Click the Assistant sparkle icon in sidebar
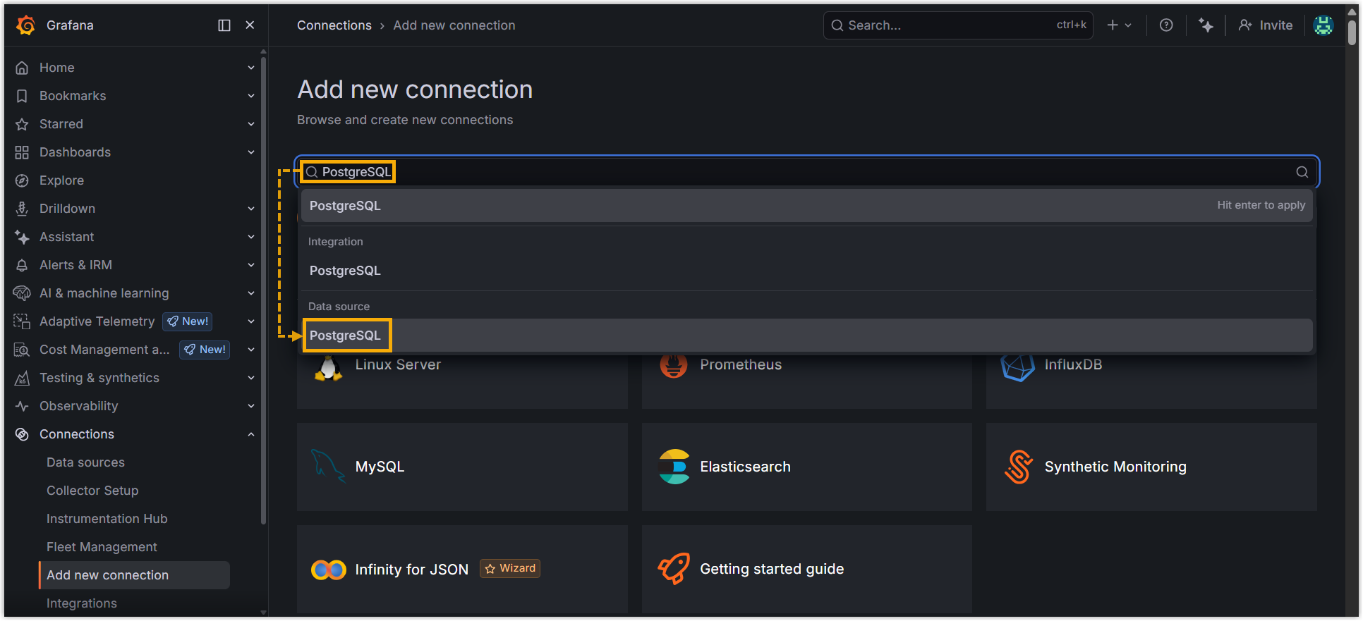The height and width of the screenshot is (621, 1363). (x=22, y=237)
